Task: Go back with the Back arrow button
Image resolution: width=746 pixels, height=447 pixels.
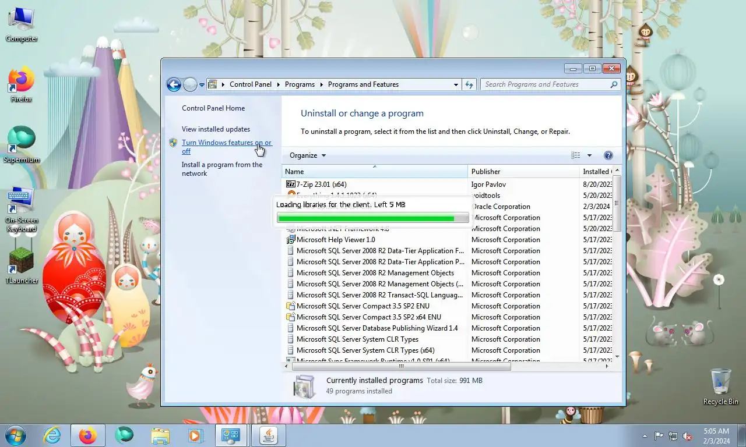Action: point(174,84)
